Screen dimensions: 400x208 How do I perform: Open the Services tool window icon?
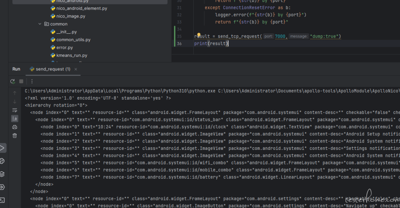click(2, 187)
